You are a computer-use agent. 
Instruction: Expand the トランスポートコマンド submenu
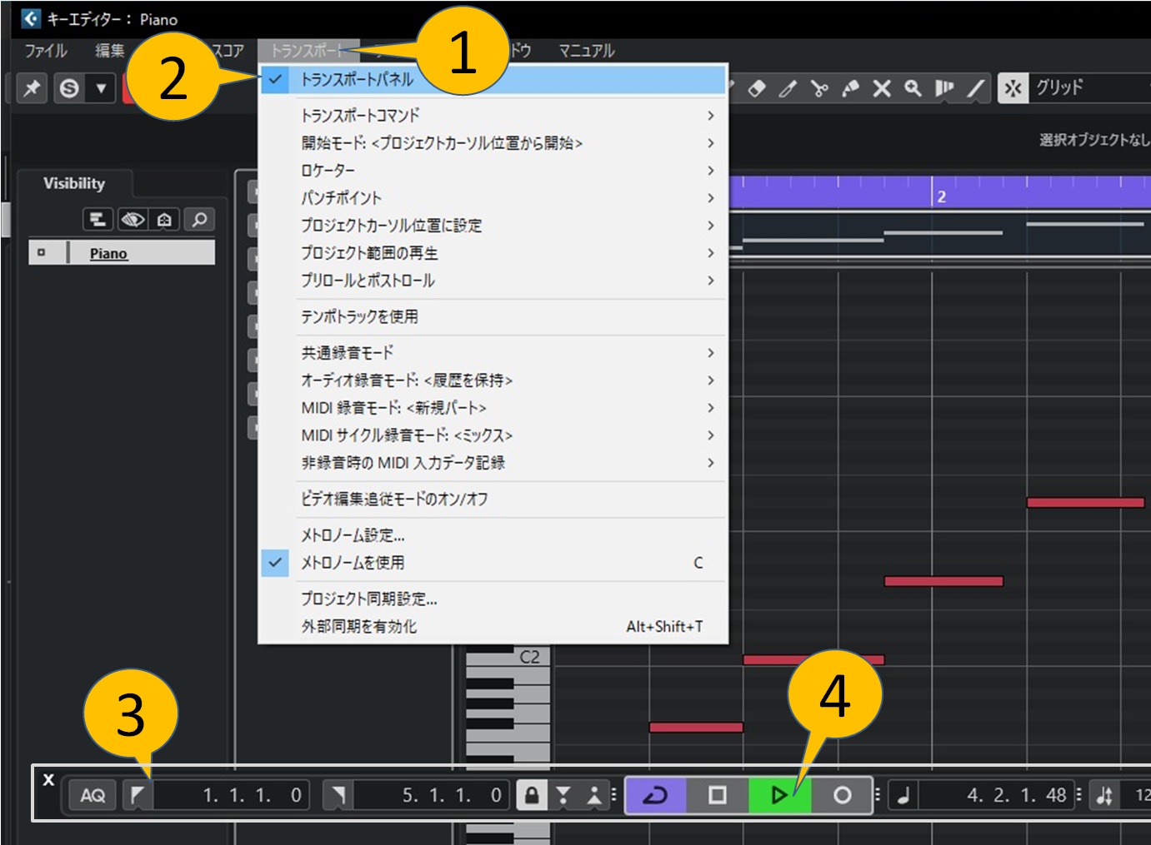360,116
